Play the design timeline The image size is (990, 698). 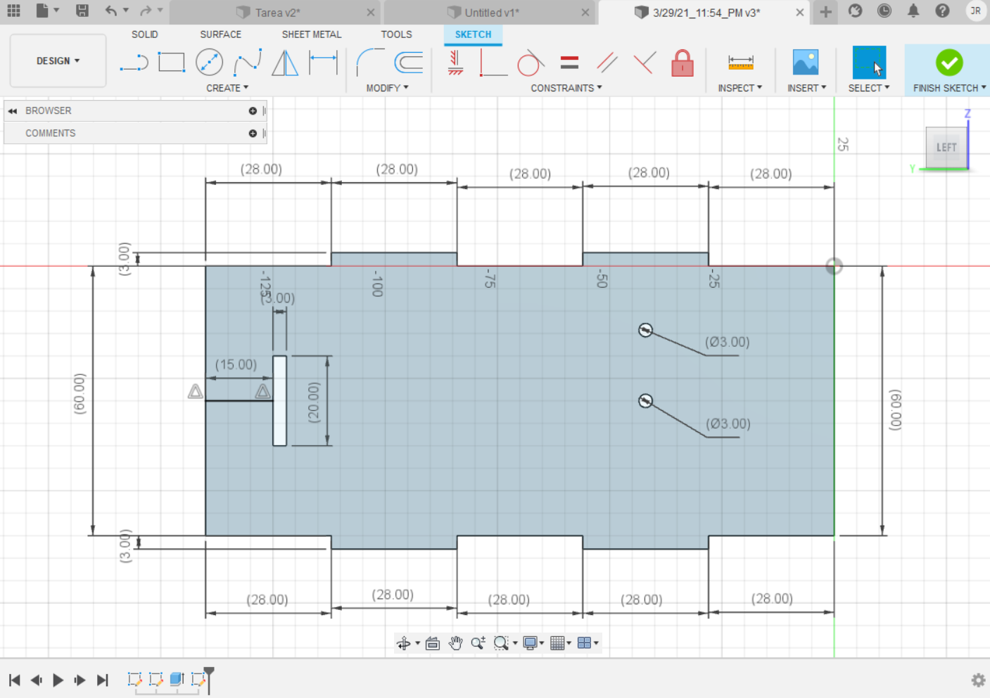tap(58, 680)
